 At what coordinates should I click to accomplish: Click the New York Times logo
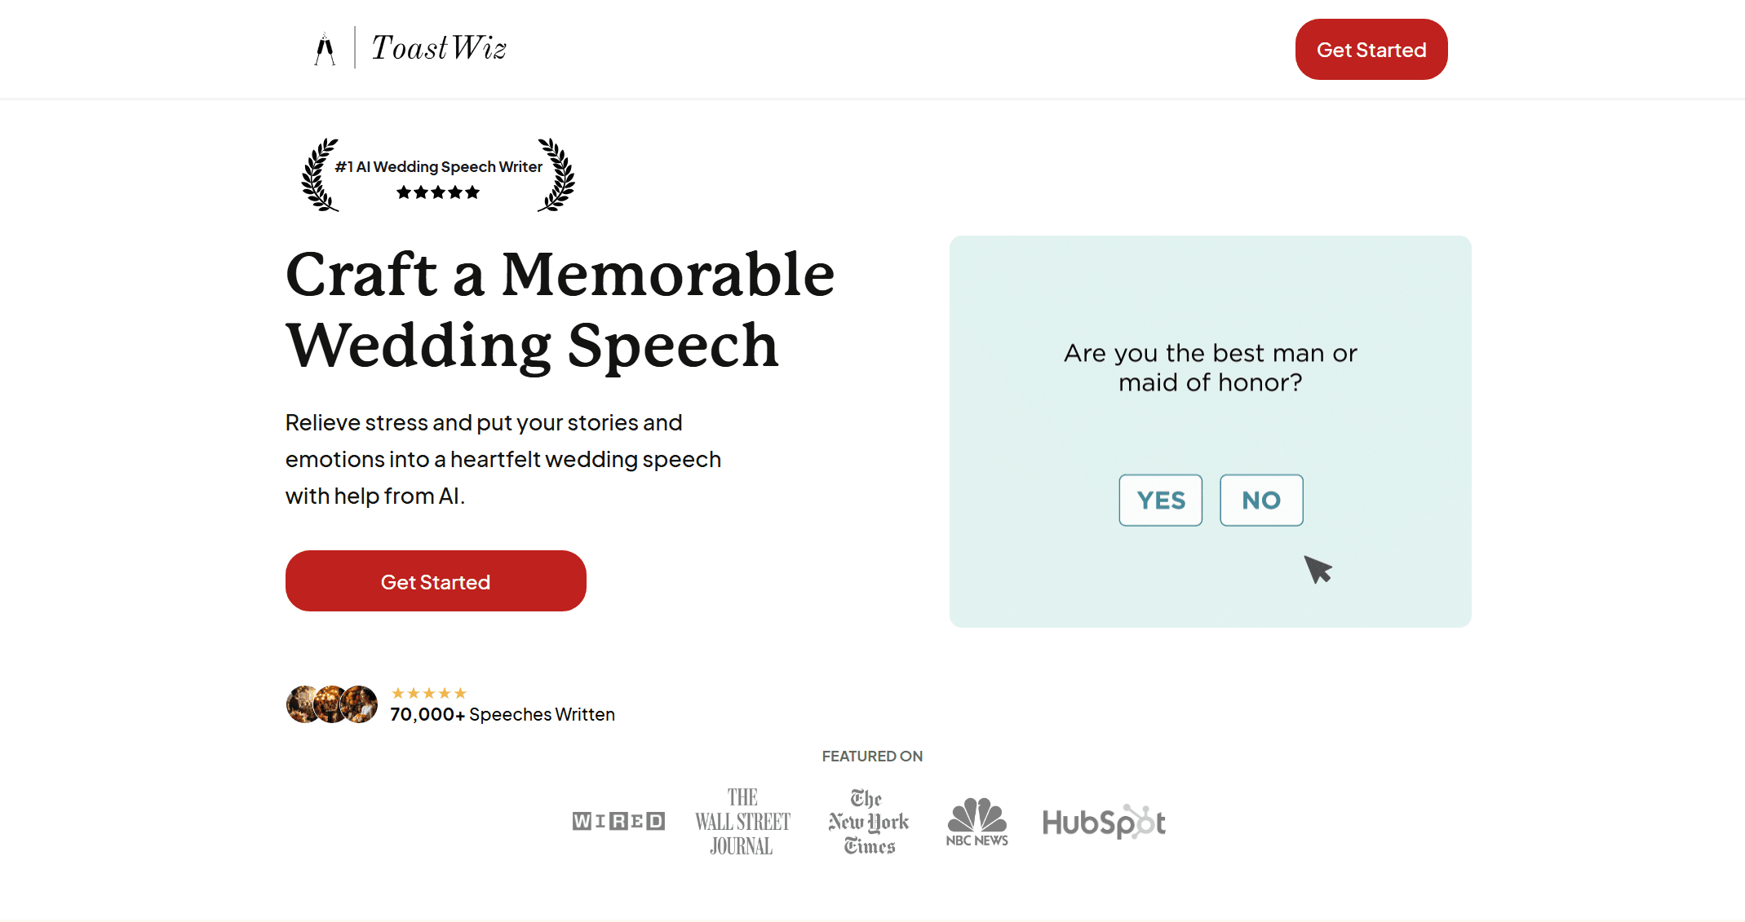point(869,821)
